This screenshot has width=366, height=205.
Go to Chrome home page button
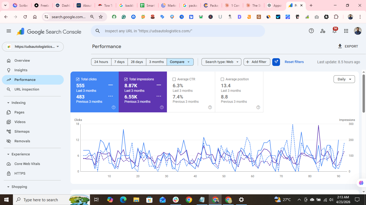click(x=35, y=17)
